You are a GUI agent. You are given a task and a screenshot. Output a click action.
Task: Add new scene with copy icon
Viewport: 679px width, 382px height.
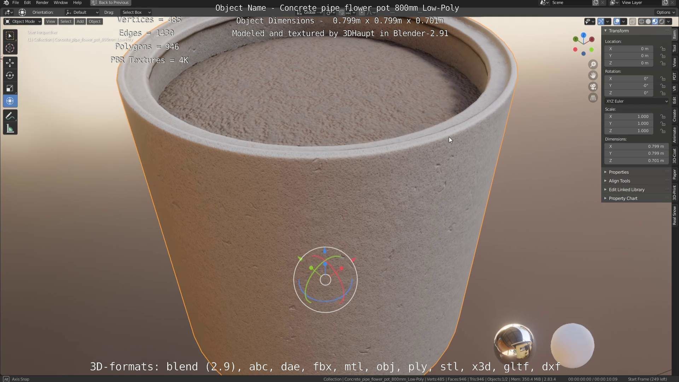pyautogui.click(x=596, y=2)
